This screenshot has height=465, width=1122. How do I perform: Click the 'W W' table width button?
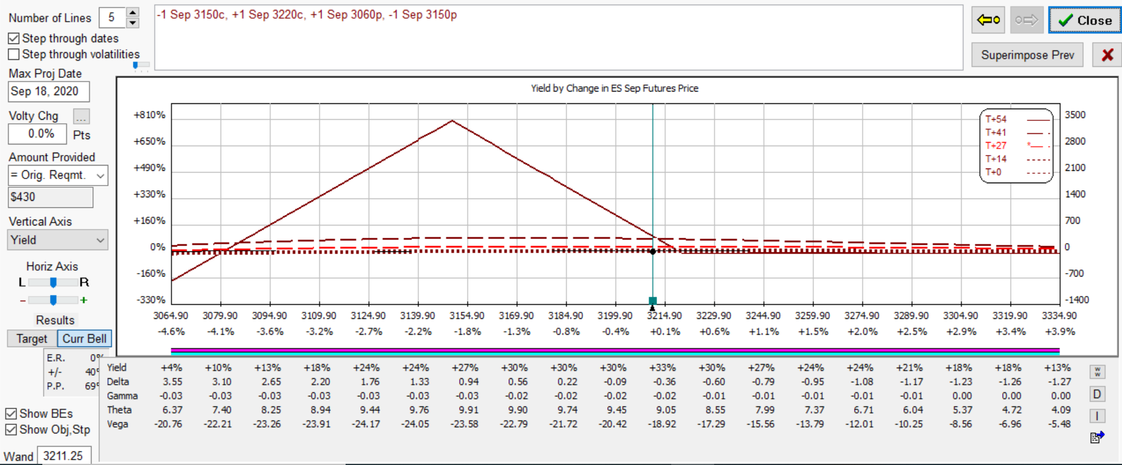[x=1097, y=372]
